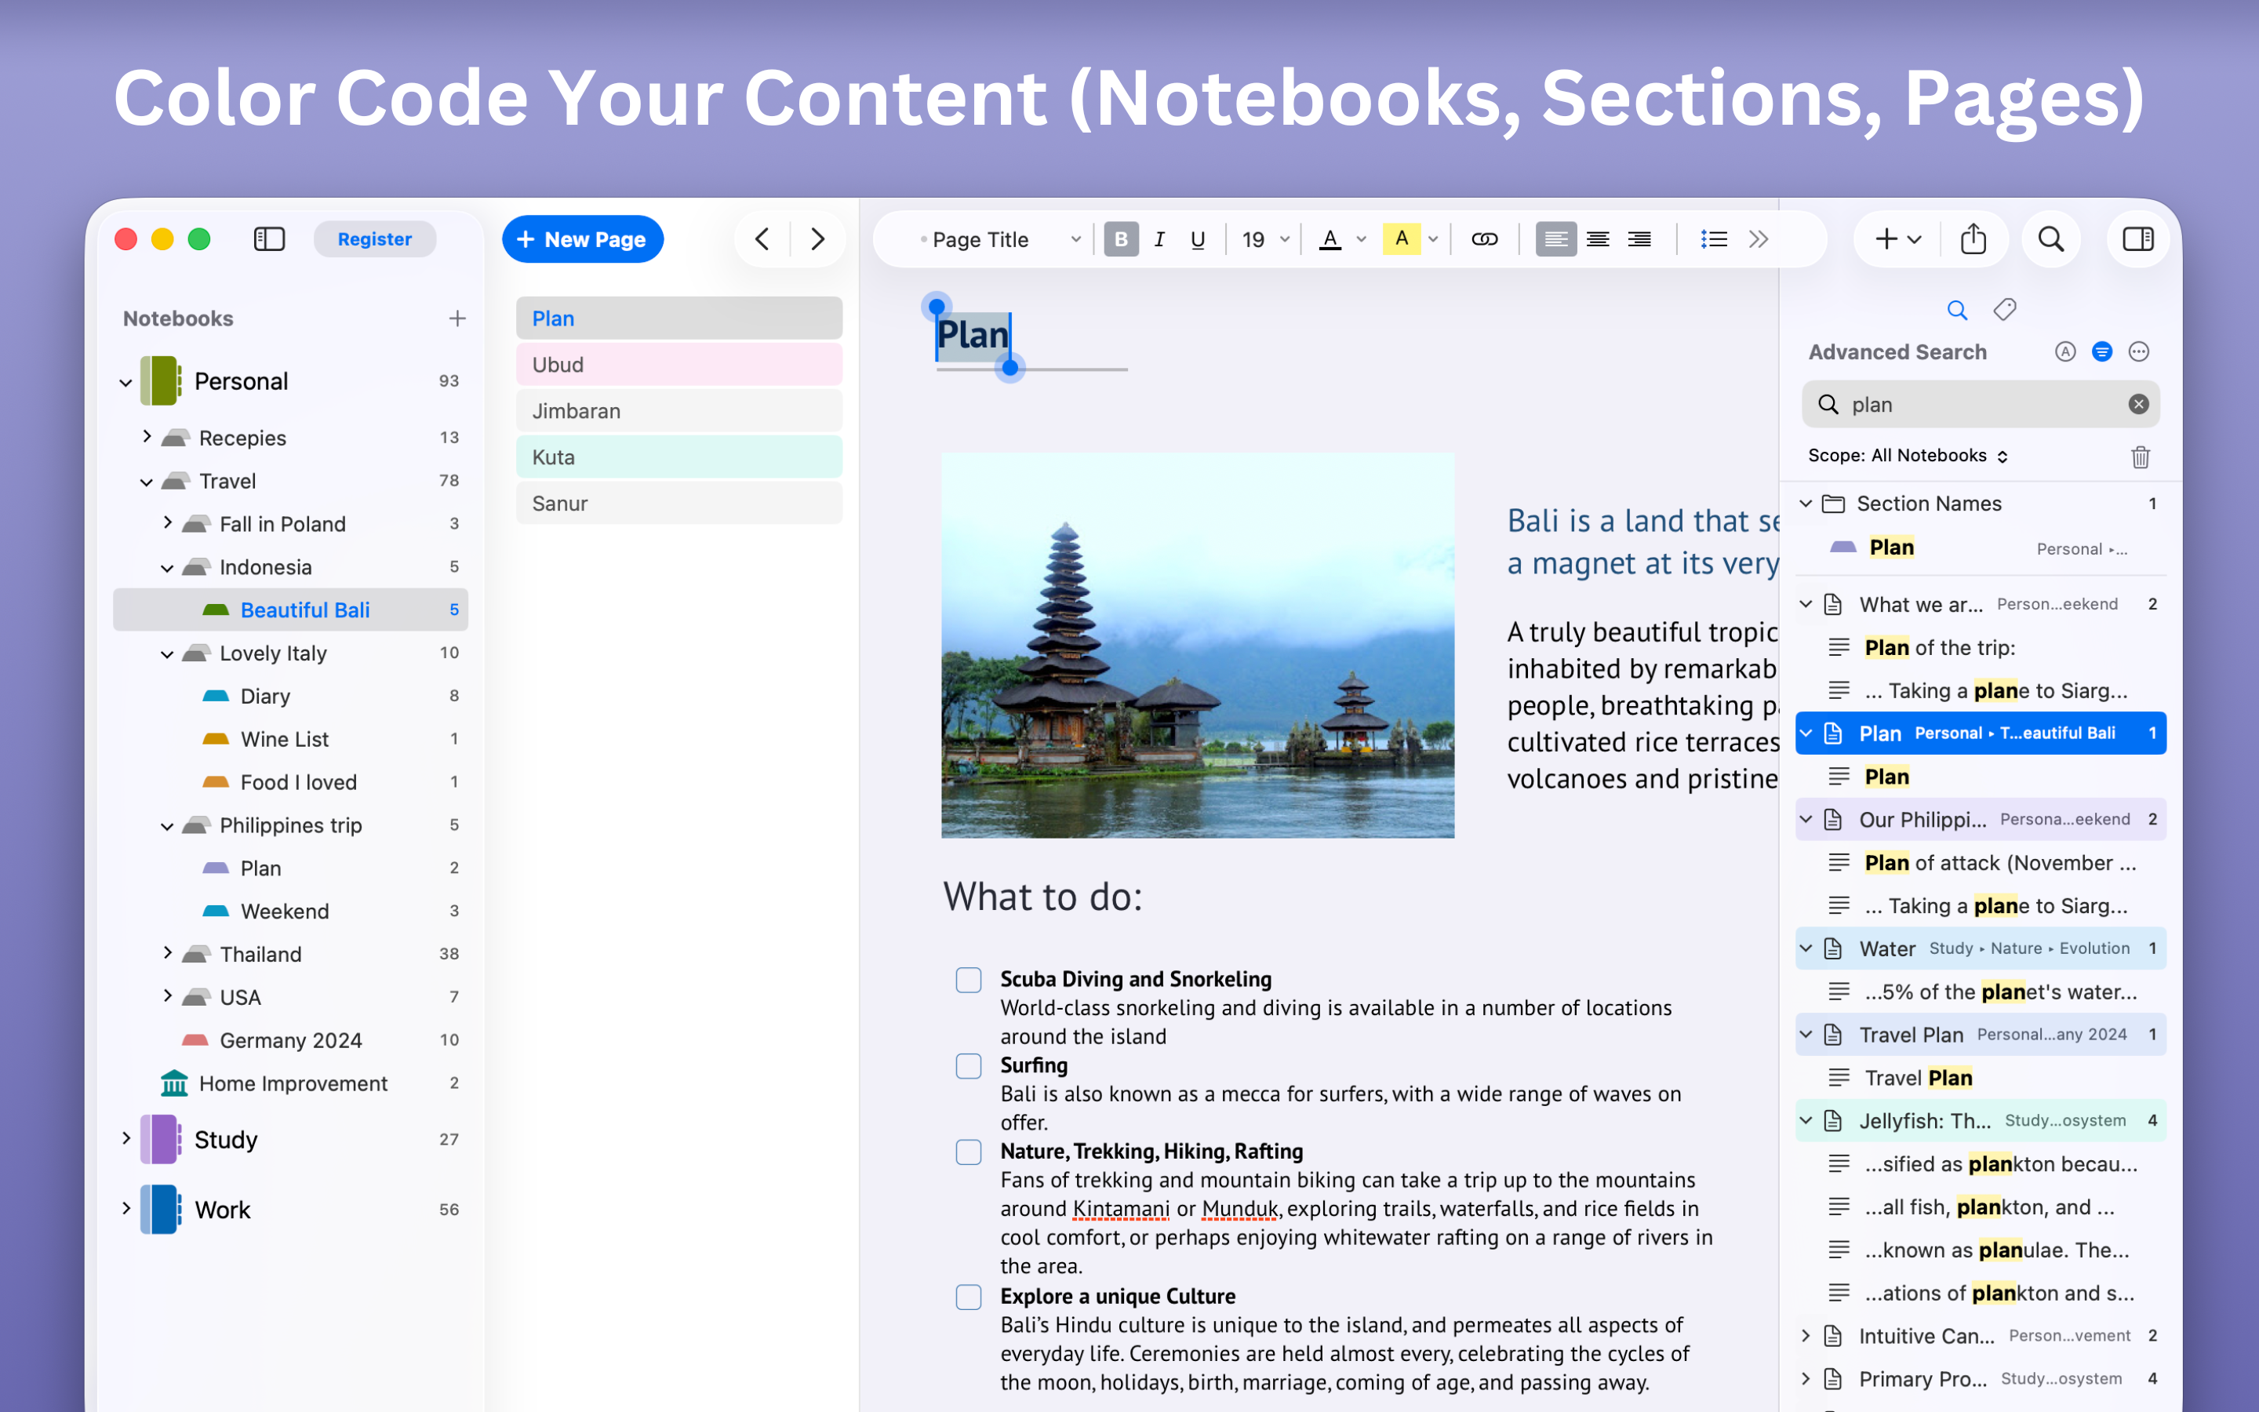Image resolution: width=2259 pixels, height=1412 pixels.
Task: Toggle the right inspector panel icon
Action: pyautogui.click(x=2137, y=239)
